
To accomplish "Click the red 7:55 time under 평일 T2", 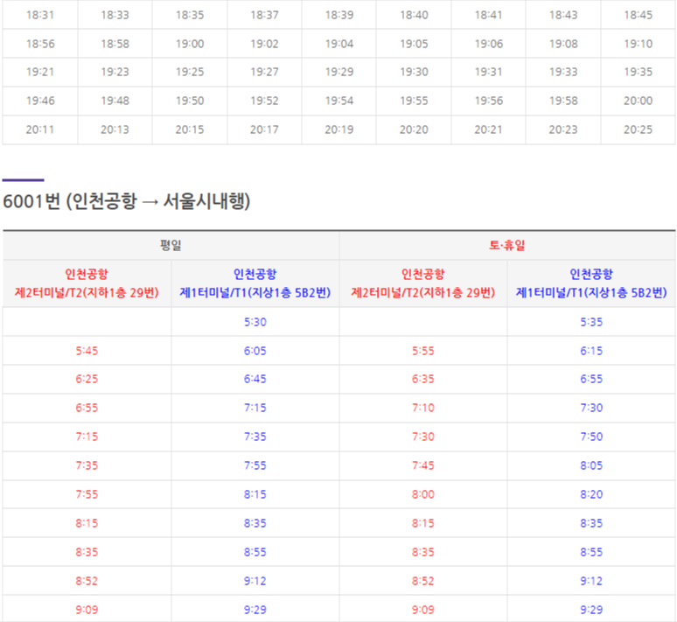I will pos(87,494).
